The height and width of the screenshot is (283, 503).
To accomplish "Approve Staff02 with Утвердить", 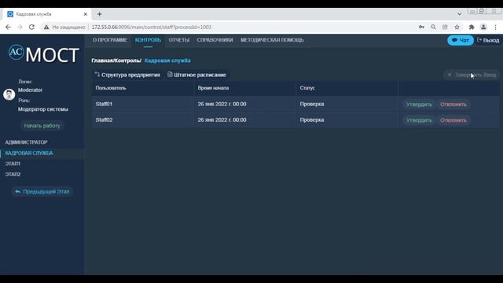I will 419,120.
